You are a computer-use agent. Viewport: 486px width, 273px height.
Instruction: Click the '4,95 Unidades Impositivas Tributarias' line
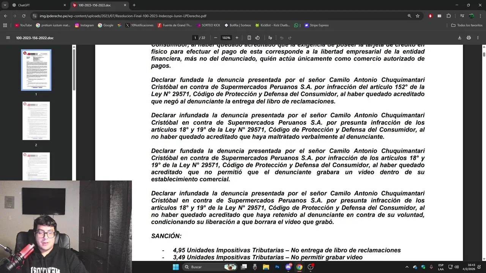[x=287, y=250]
